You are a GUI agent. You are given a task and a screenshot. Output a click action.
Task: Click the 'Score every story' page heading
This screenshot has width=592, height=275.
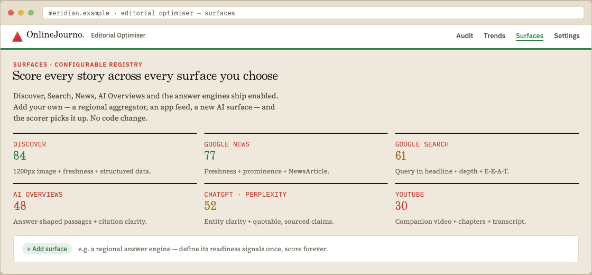coord(145,76)
